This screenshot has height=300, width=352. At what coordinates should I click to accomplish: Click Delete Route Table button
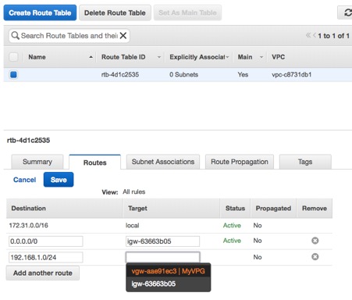(x=115, y=12)
